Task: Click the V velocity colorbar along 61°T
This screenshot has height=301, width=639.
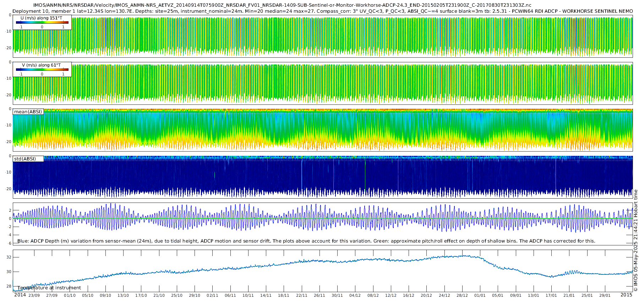Action: pyautogui.click(x=42, y=70)
